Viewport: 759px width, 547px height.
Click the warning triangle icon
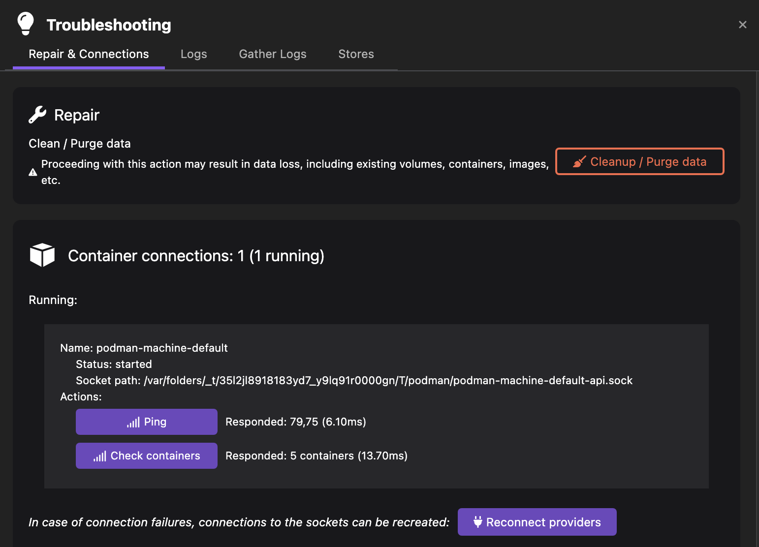click(33, 172)
